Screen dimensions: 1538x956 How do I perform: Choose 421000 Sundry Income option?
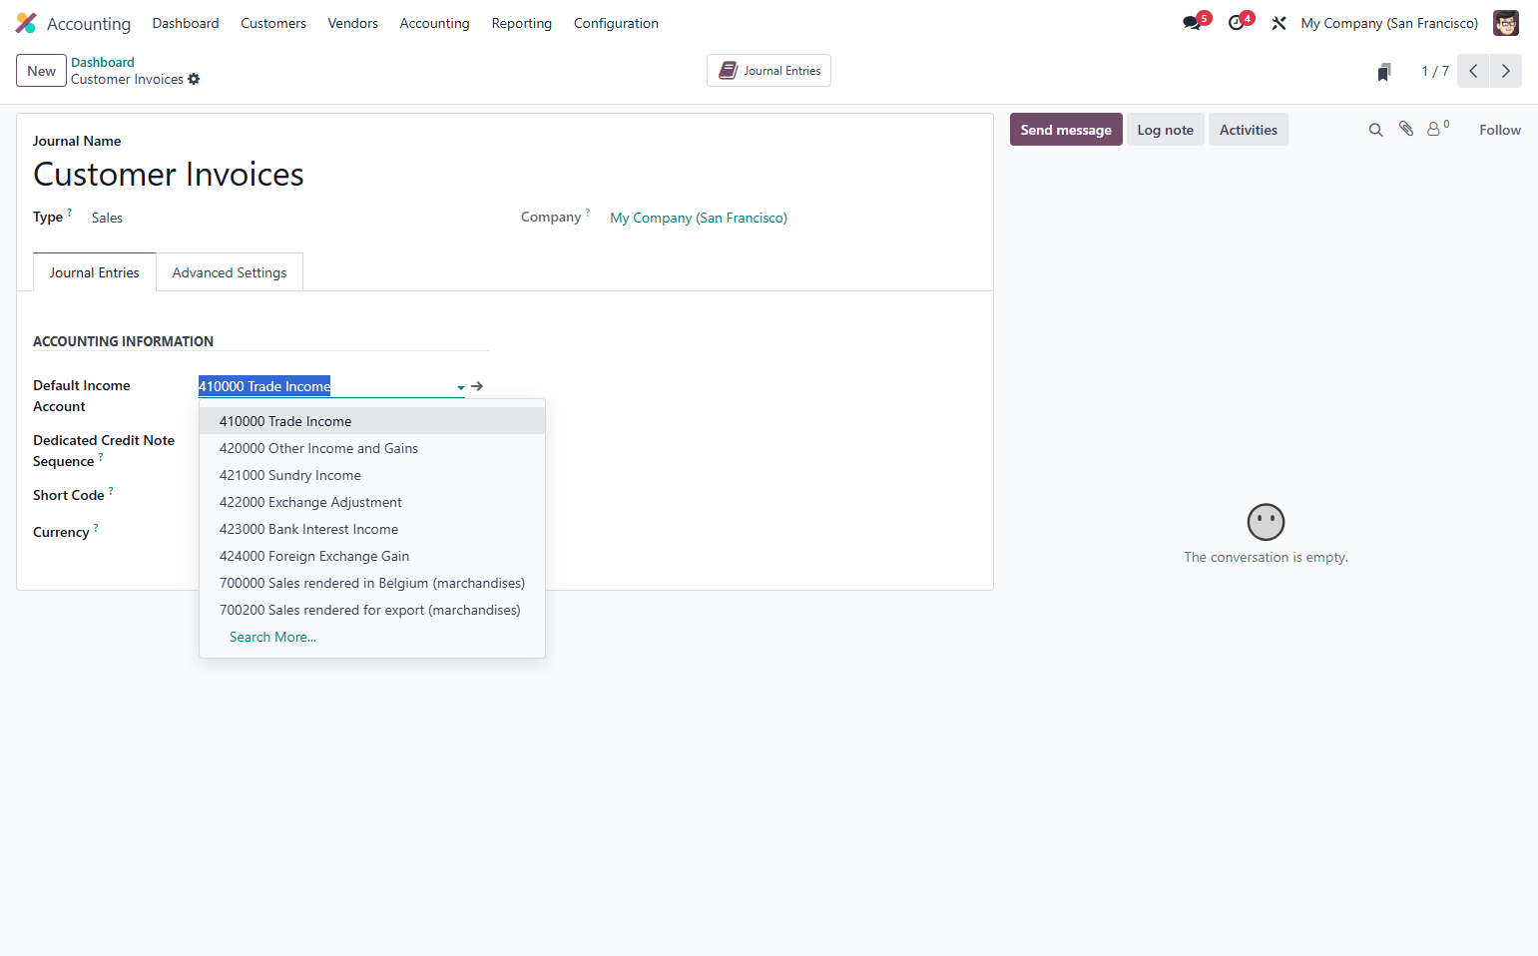tap(372, 475)
